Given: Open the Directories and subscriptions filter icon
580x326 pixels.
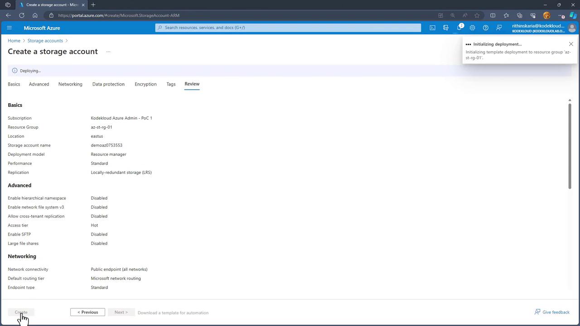Looking at the screenshot, I should pos(446,28).
